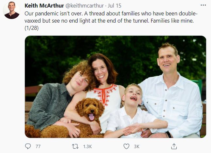This screenshot has width=211, height=153.
Task: Click the (1/28) thread indicator text
Action: point(31,29)
